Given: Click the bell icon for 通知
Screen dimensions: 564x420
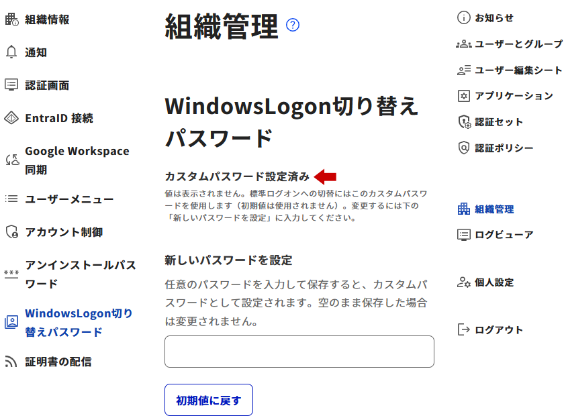Looking at the screenshot, I should tap(11, 52).
